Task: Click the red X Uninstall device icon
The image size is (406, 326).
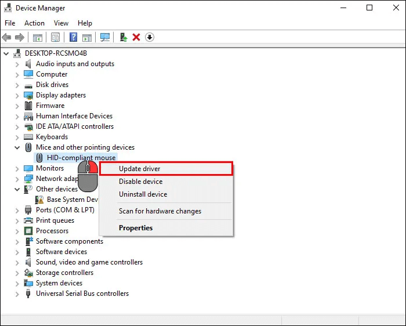Action: click(x=136, y=37)
